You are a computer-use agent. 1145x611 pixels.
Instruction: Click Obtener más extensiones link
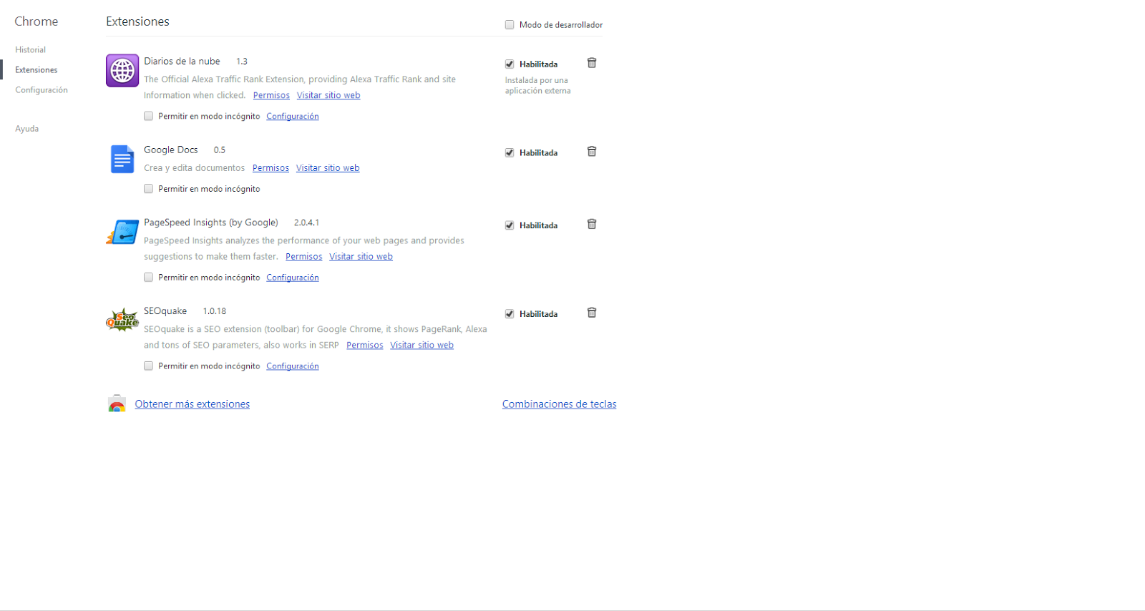click(193, 404)
